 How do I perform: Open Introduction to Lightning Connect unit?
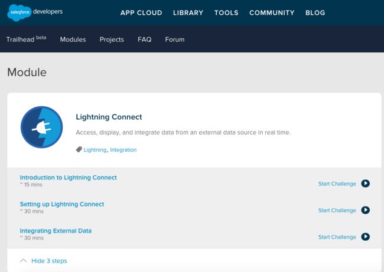tap(69, 178)
